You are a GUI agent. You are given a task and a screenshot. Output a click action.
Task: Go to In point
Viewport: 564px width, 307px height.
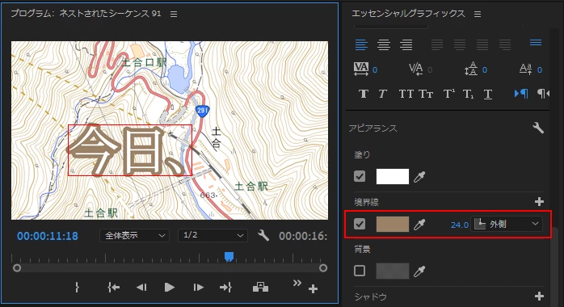click(x=114, y=288)
